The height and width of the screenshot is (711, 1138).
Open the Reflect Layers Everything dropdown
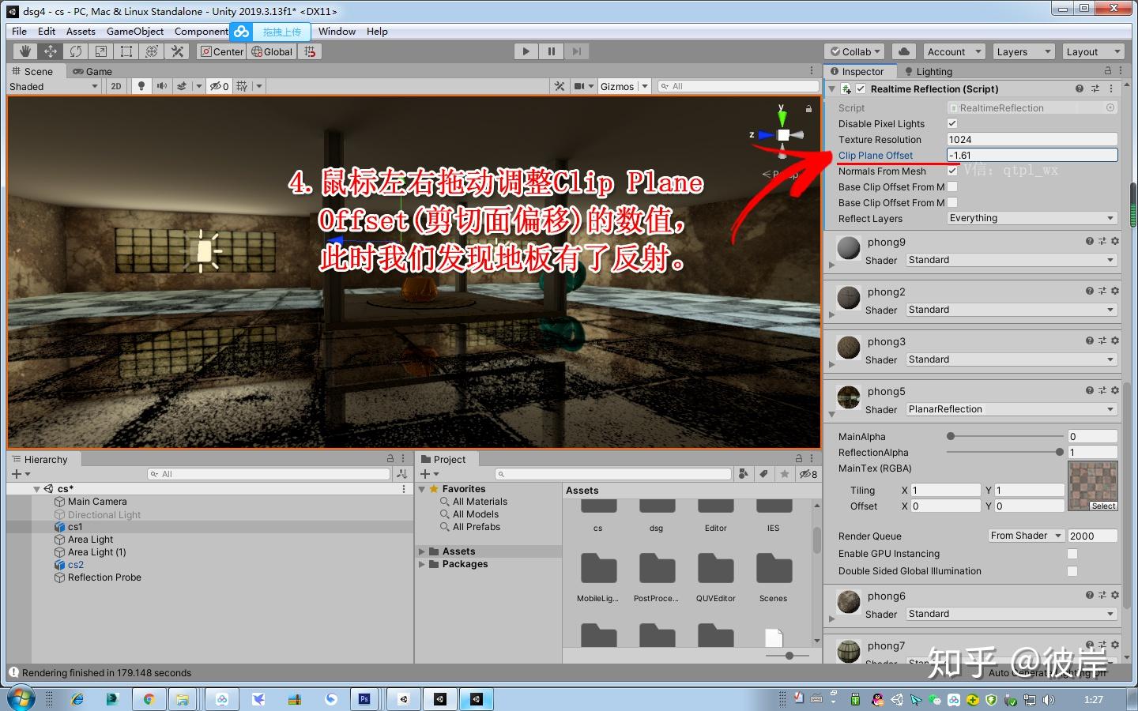click(x=1031, y=218)
